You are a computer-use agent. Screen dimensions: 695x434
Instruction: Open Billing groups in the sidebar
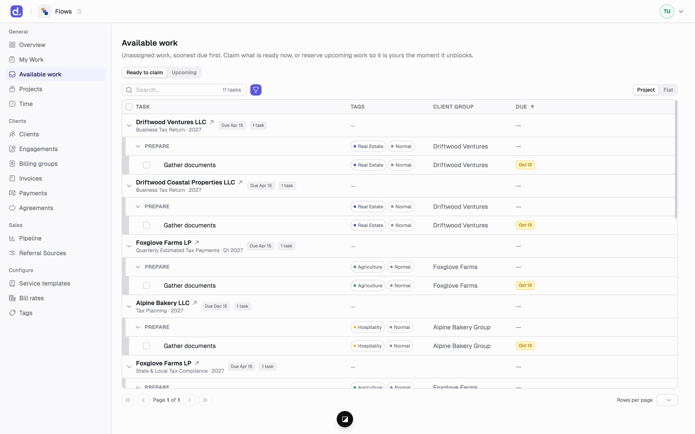(x=55, y=164)
